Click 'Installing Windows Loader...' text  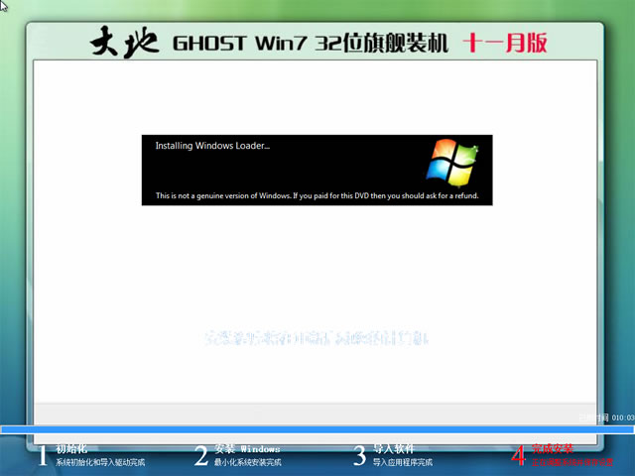(x=212, y=146)
